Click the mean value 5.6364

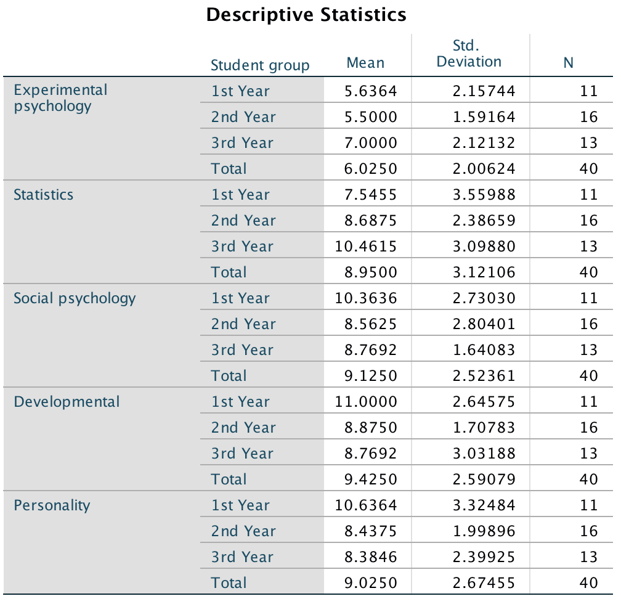coord(370,91)
